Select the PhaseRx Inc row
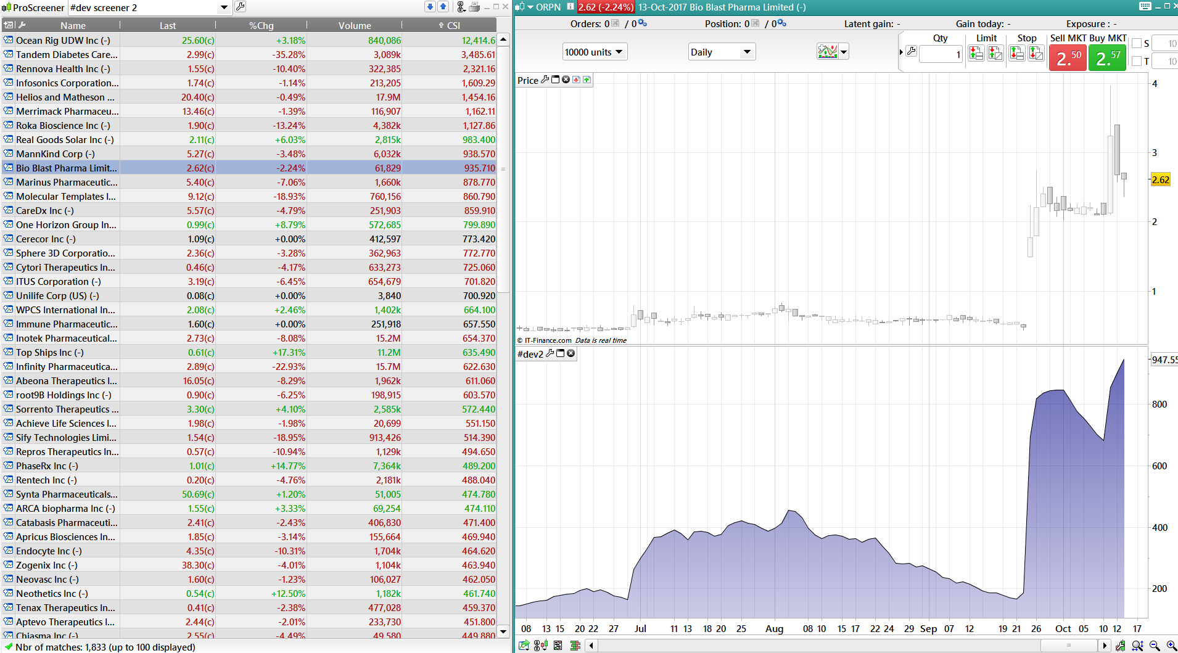 coord(249,466)
